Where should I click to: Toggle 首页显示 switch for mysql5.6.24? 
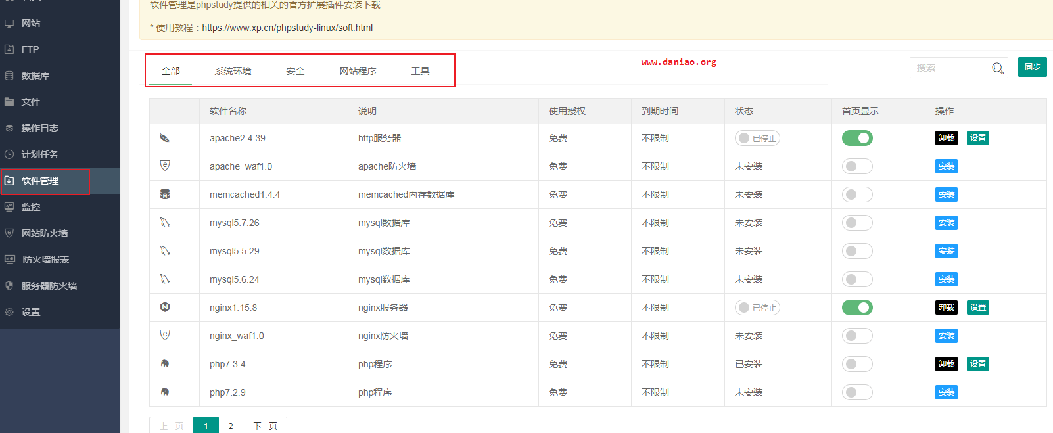pyautogui.click(x=857, y=279)
